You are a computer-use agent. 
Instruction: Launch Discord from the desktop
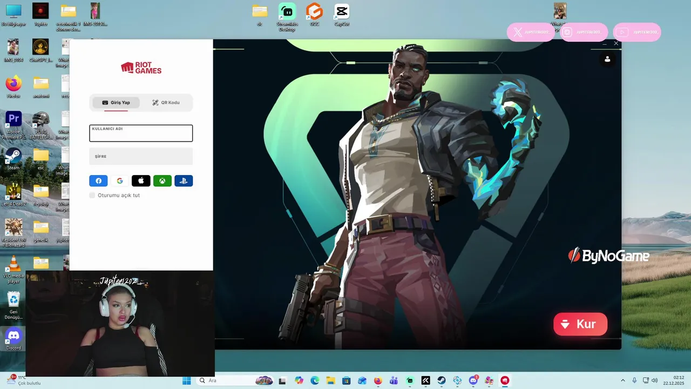(x=13, y=339)
